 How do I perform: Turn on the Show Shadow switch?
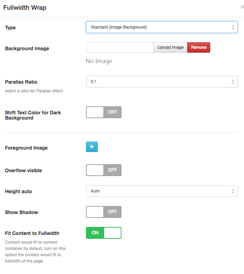103,212
